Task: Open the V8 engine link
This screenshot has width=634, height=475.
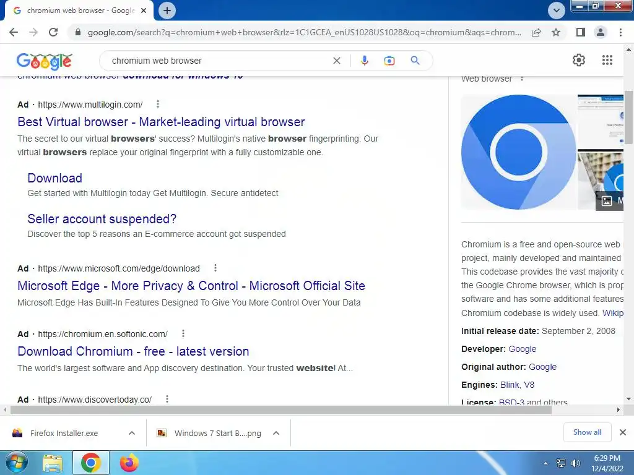Action: [x=529, y=385]
